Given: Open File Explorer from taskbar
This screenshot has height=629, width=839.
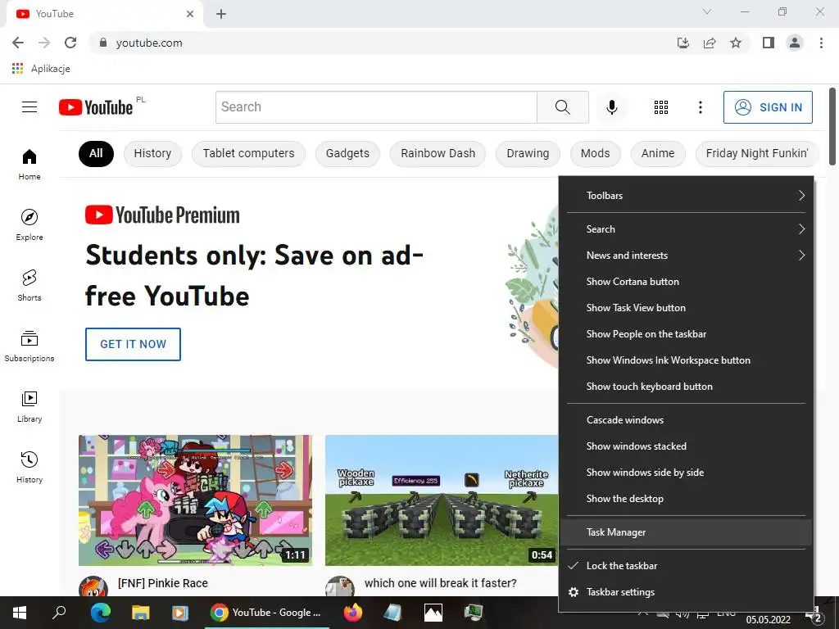Looking at the screenshot, I should point(140,613).
